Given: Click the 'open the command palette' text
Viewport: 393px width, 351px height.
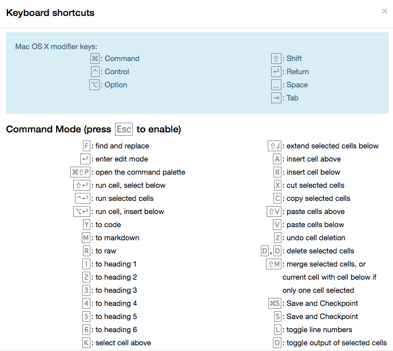Looking at the screenshot, I should coord(140,172).
